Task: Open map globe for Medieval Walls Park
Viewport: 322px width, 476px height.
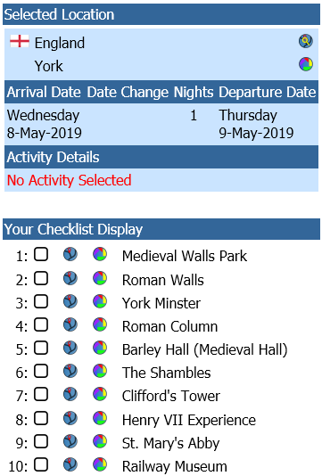Action: [x=70, y=254]
